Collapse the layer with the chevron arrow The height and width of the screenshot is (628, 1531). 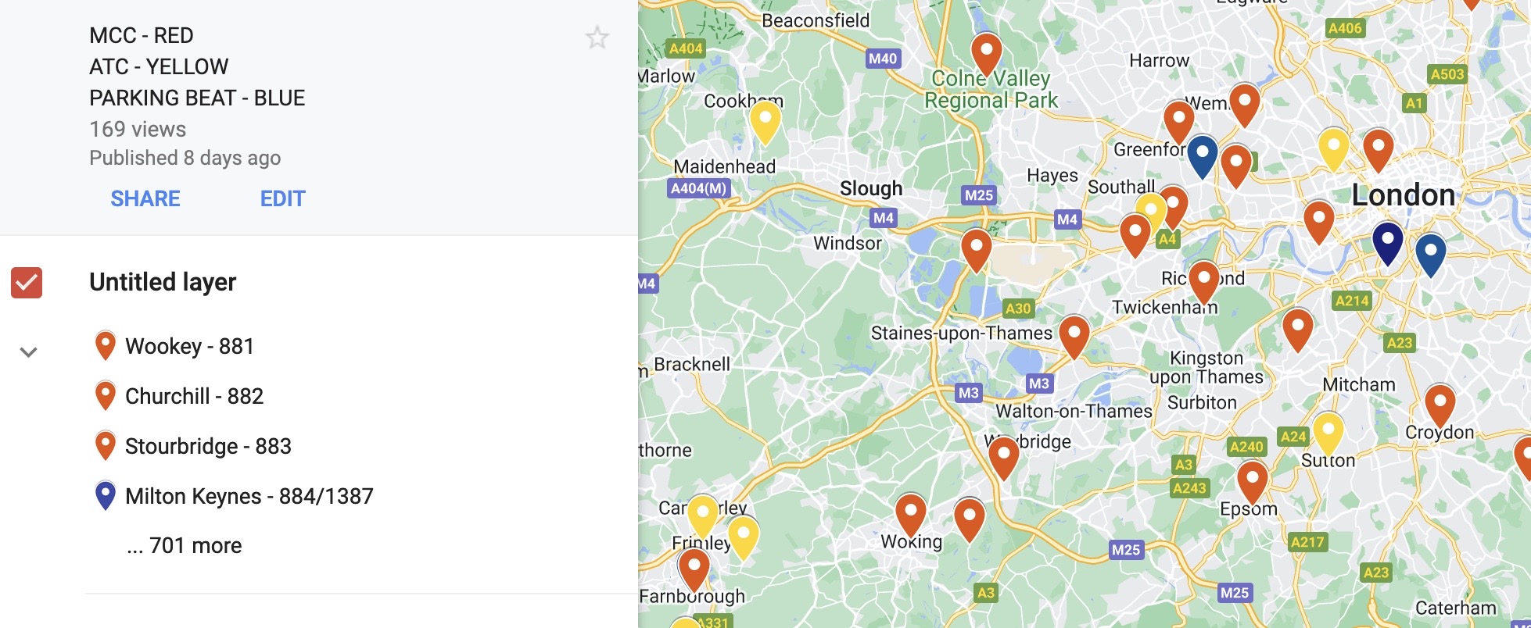click(x=29, y=352)
